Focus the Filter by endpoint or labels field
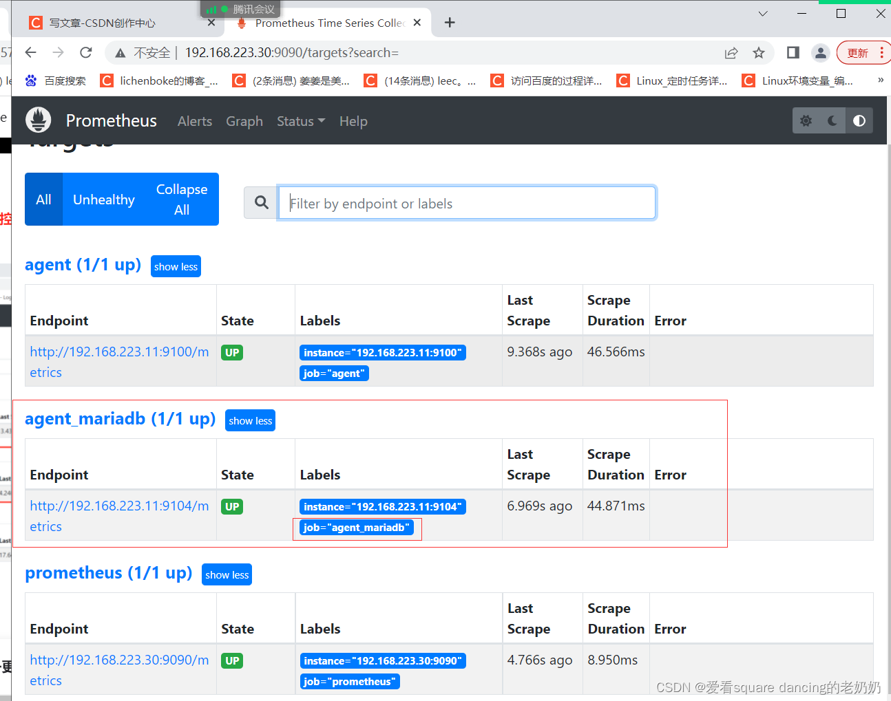Screen dimensions: 891x701 point(467,203)
